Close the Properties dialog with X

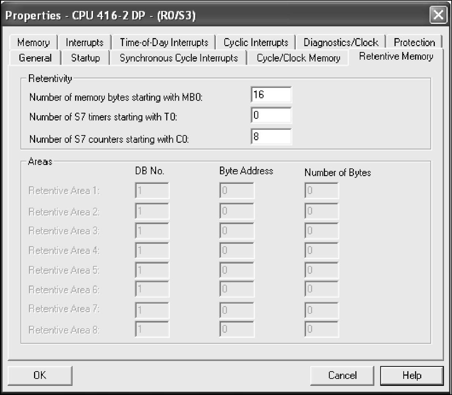click(x=438, y=15)
